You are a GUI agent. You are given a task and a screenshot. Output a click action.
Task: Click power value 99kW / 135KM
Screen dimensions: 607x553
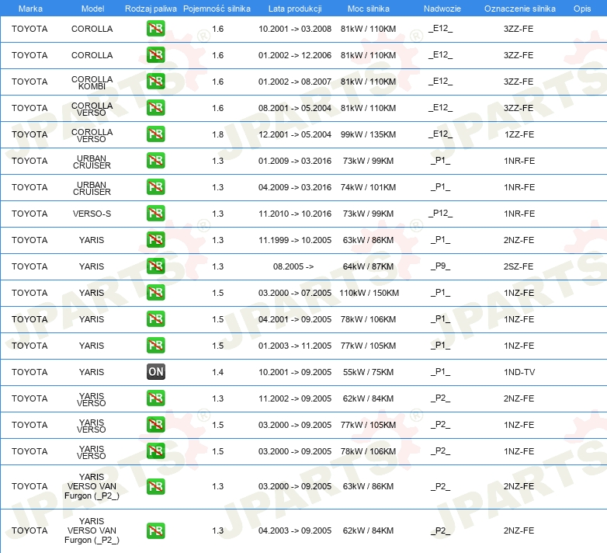coord(368,134)
